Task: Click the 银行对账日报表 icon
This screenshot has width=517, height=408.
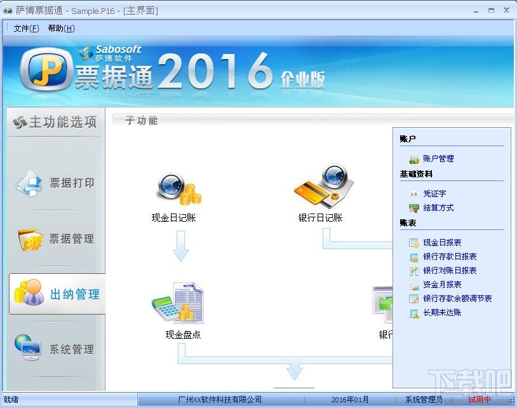Action: (x=414, y=271)
